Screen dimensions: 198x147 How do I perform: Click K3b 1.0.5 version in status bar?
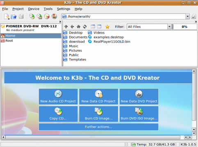point(188,145)
